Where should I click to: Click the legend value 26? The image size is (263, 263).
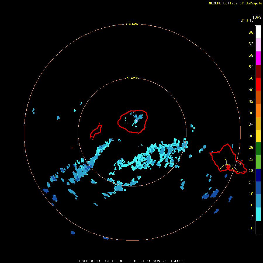pyautogui.click(x=251, y=148)
